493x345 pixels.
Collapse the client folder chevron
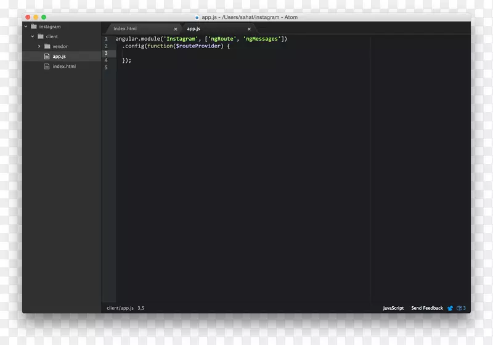coord(33,36)
